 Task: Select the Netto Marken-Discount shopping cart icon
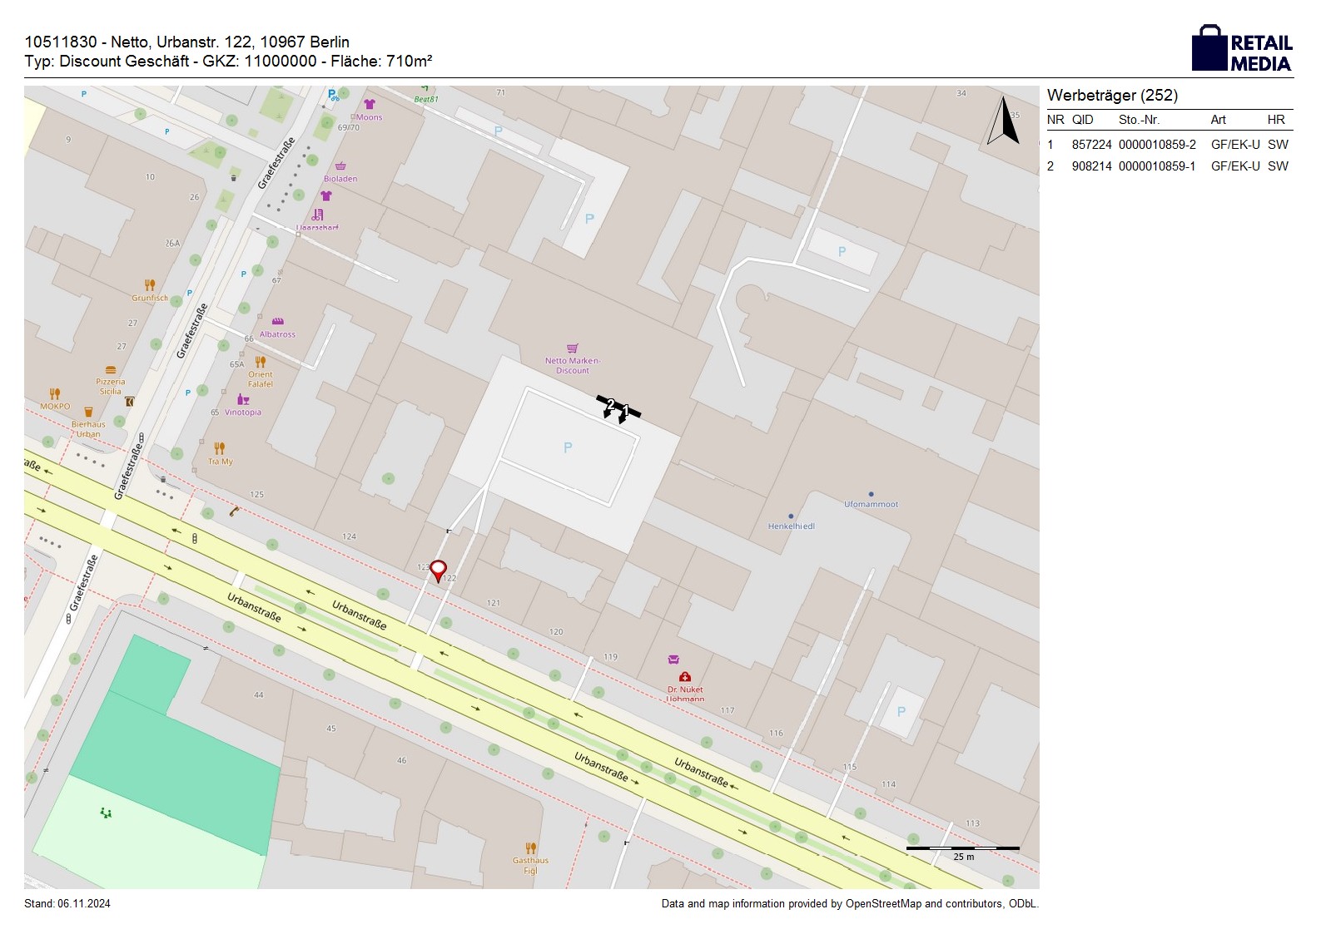pos(573,348)
